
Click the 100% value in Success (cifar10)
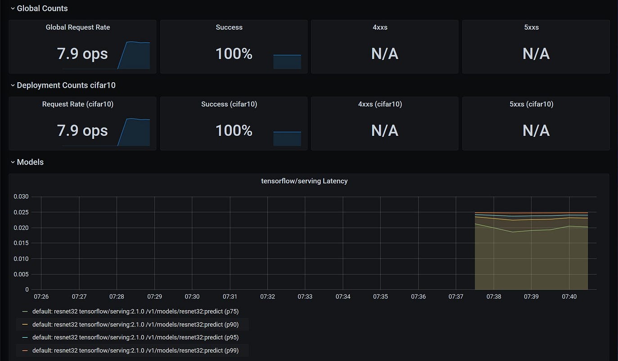pyautogui.click(x=234, y=131)
